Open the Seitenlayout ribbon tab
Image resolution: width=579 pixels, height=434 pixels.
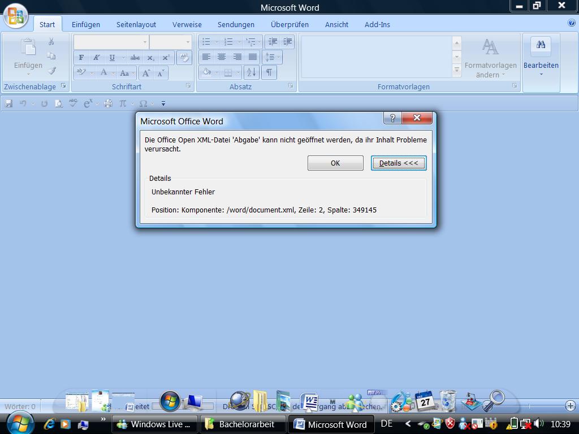click(136, 24)
